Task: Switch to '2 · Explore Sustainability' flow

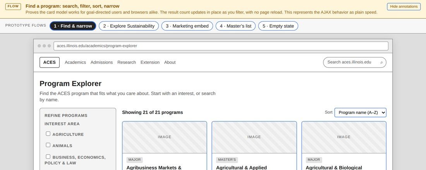Action: pos(129,26)
